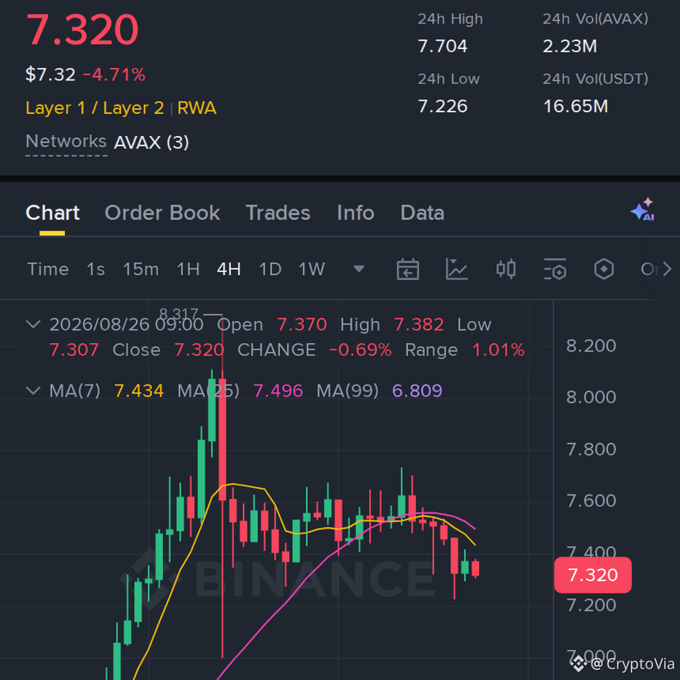Toggle the candlestick chart style icon
This screenshot has height=680, width=680.
pos(506,269)
